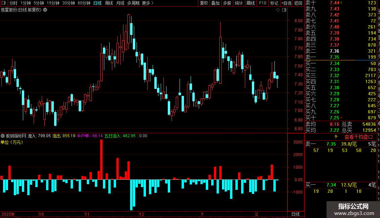Click the lightning bolt icon in order book
Viewport: 380px width, 218px height.
click(x=336, y=137)
